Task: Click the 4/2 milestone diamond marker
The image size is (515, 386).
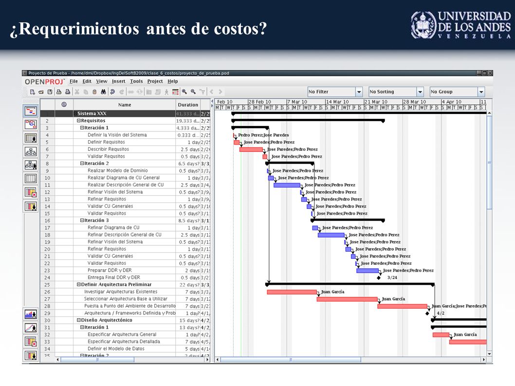Action: coord(427,313)
